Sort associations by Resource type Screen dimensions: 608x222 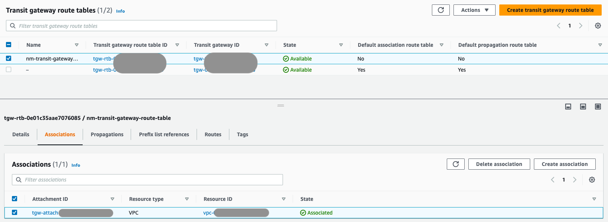tap(187, 199)
